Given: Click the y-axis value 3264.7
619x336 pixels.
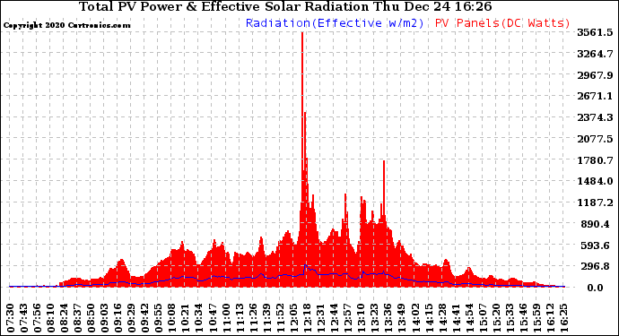Looking at the screenshot, I should pos(595,54).
